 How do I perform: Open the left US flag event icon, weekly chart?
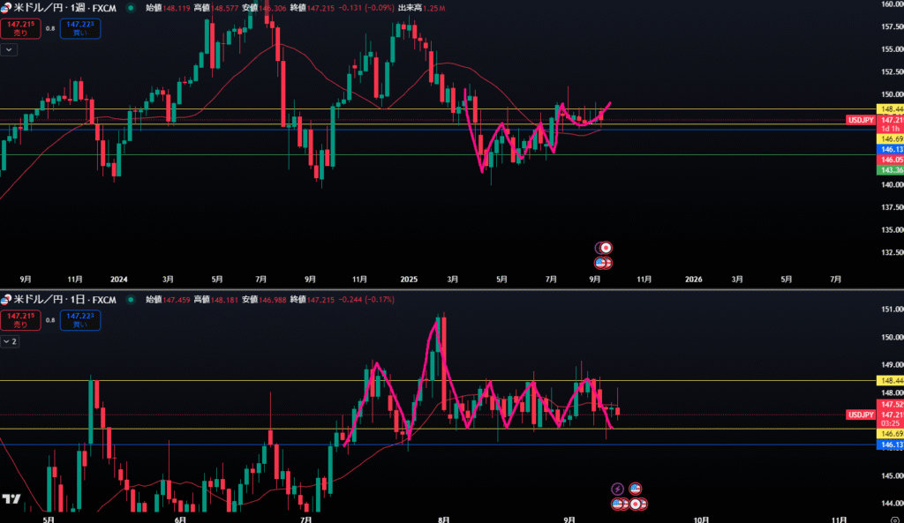click(600, 263)
